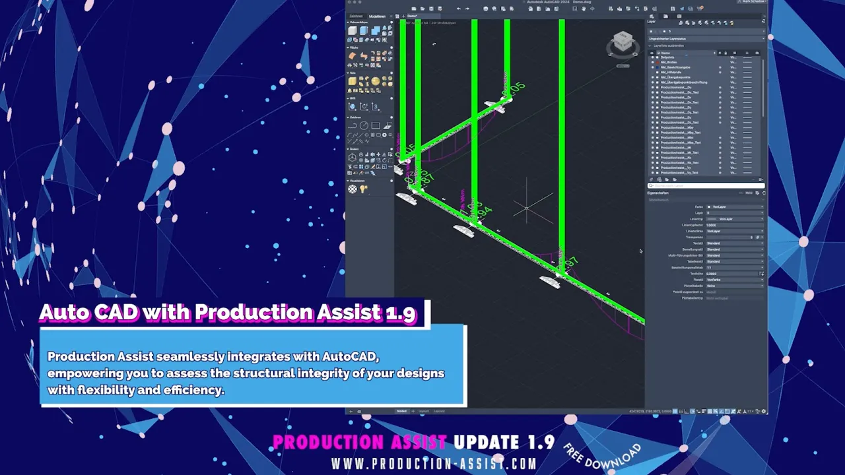The width and height of the screenshot is (845, 475).
Task: Click the layer list vertical scrollbar
Action: (x=763, y=87)
